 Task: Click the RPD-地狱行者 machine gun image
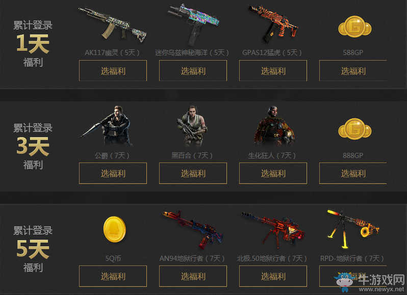pos(353,229)
